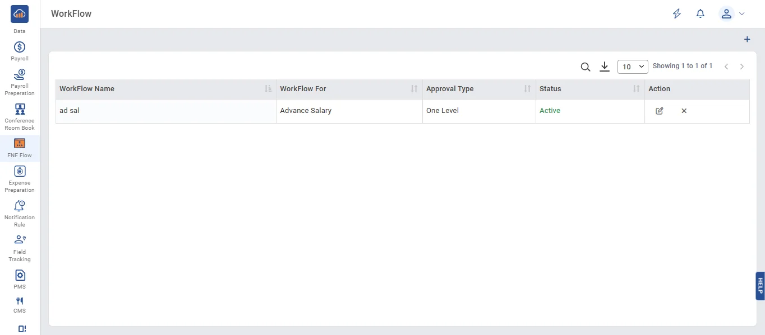Sort table by Status column
The height and width of the screenshot is (335, 765).
pyautogui.click(x=636, y=89)
